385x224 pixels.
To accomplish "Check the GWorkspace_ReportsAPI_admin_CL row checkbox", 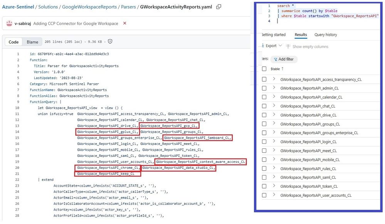I will tap(264, 88).
